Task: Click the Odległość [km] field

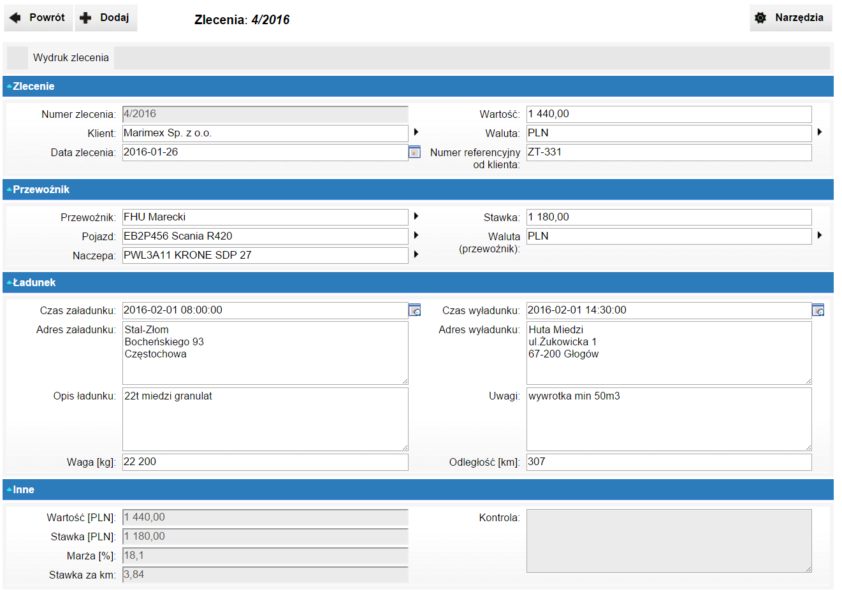Action: point(669,462)
